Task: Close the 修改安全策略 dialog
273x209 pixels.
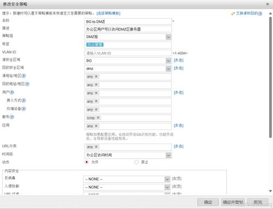Action: [268, 4]
